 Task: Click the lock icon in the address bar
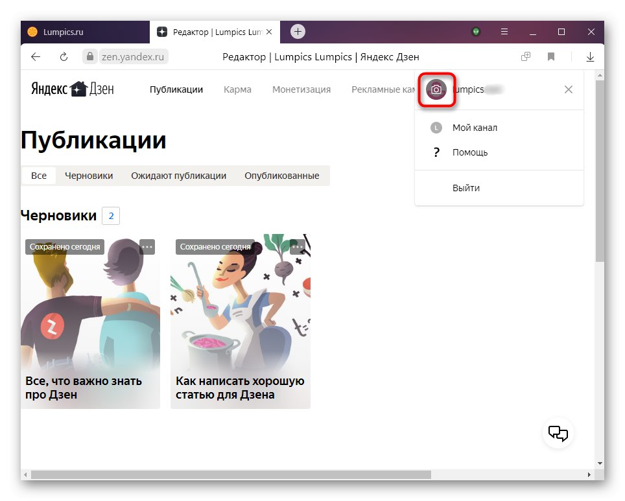coord(89,56)
